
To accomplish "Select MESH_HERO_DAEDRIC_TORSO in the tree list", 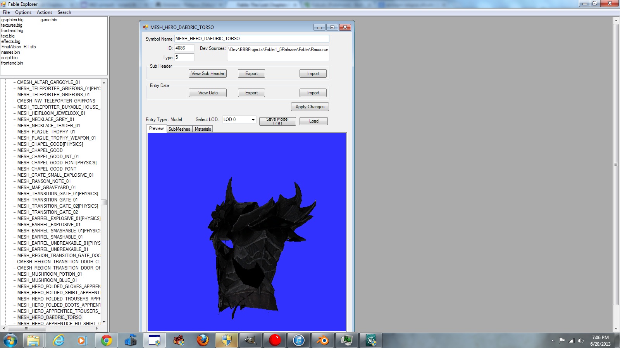I will tap(49, 317).
